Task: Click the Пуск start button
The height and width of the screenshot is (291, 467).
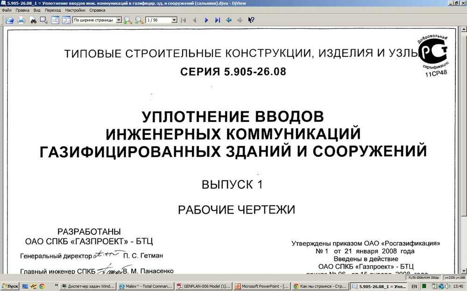Action: pyautogui.click(x=9, y=286)
